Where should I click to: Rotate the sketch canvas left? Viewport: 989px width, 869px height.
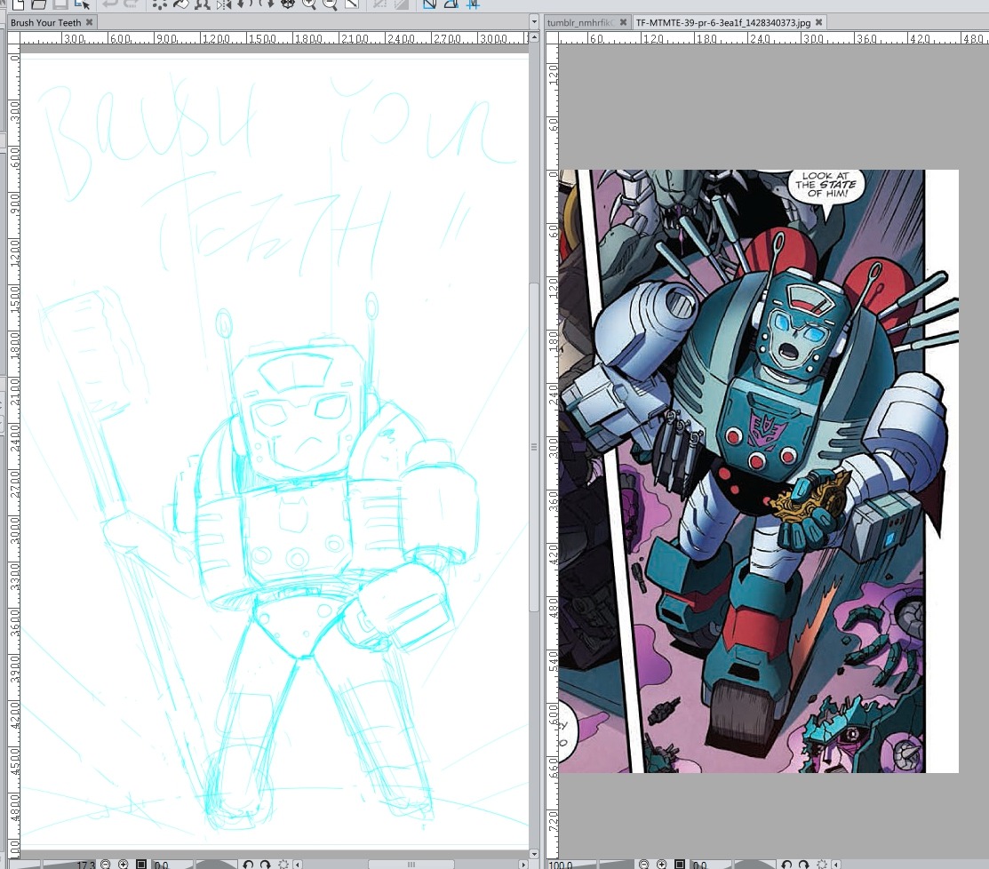pos(248,864)
